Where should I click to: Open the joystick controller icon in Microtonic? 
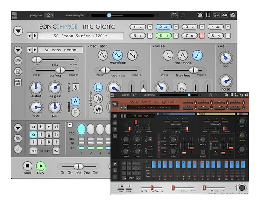216,15
